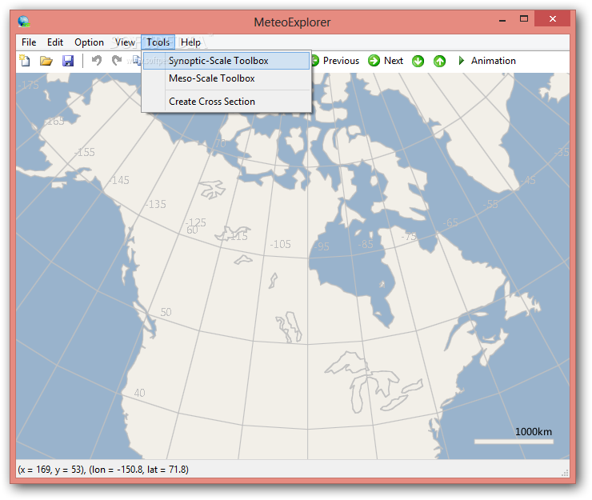
Task: Save using the floppy disk icon
Action: (x=68, y=61)
